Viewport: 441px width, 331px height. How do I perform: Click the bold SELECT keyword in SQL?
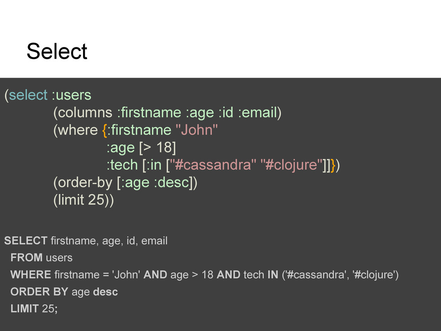(x=25, y=240)
